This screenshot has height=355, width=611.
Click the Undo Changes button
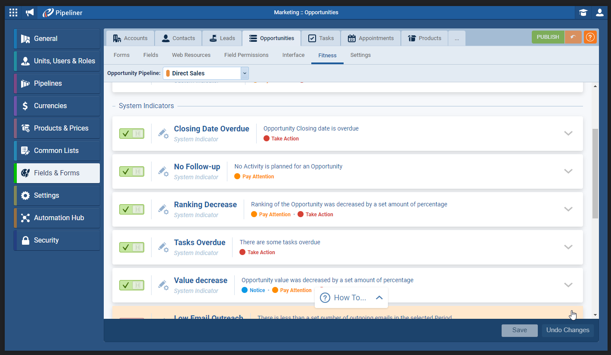point(568,330)
